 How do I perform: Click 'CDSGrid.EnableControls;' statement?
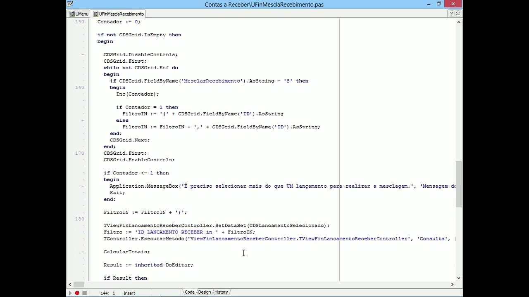[139, 160]
